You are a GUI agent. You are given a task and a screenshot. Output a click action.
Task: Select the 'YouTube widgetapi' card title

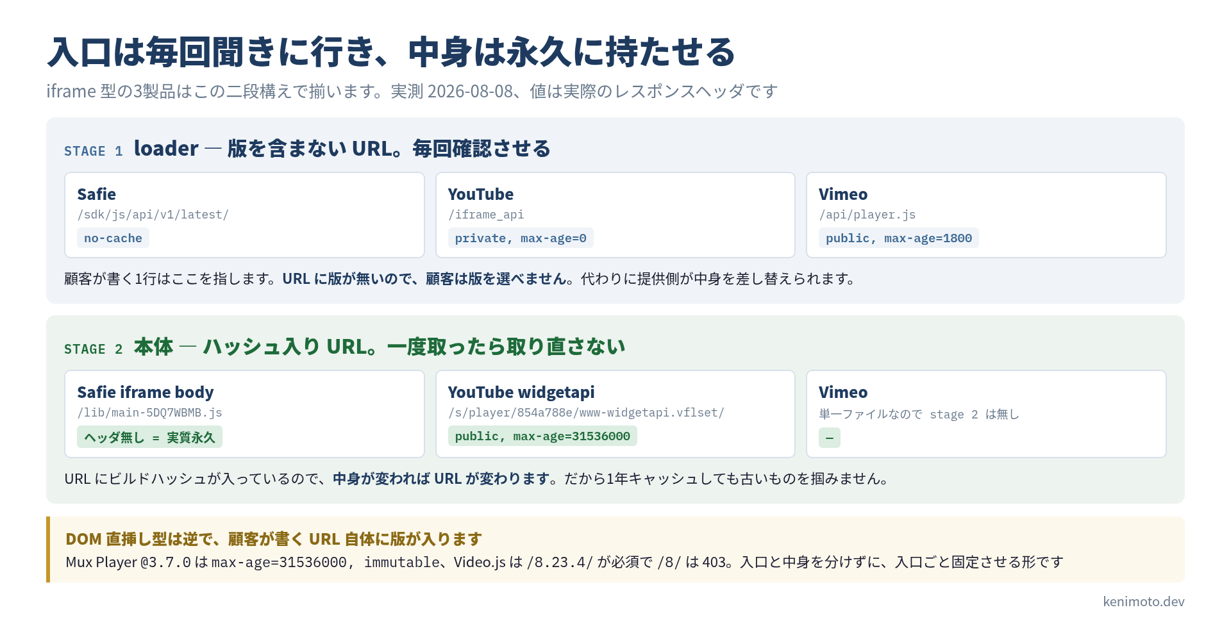coord(521,392)
